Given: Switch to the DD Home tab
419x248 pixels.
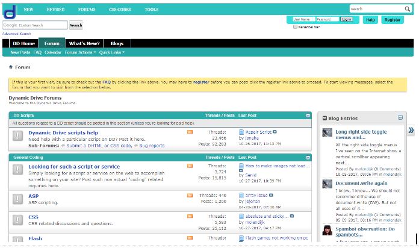Looking at the screenshot, I should (24, 43).
